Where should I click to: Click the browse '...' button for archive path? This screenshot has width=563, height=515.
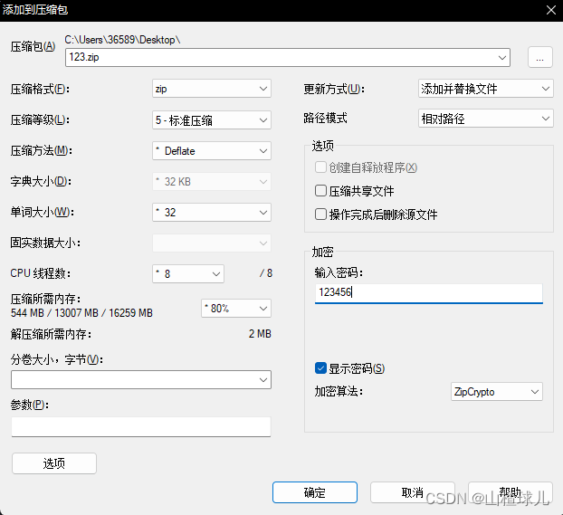[x=539, y=57]
